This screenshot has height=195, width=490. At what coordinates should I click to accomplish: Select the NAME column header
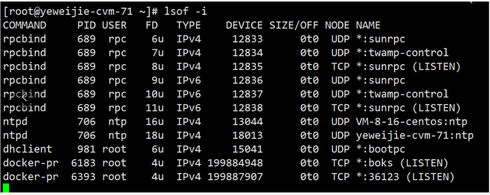coord(368,25)
